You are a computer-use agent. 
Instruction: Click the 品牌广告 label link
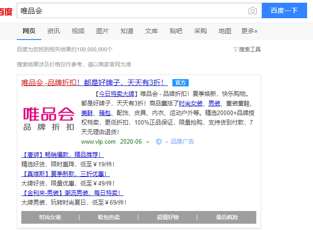click(x=182, y=142)
